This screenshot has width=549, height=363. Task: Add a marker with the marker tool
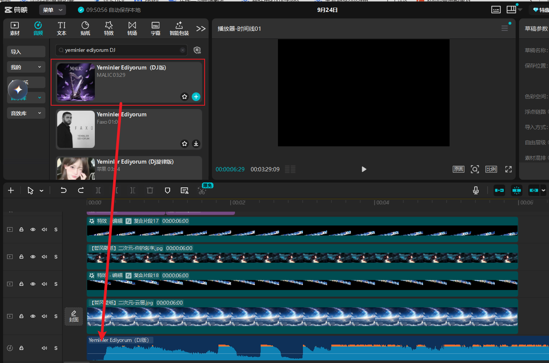click(167, 191)
